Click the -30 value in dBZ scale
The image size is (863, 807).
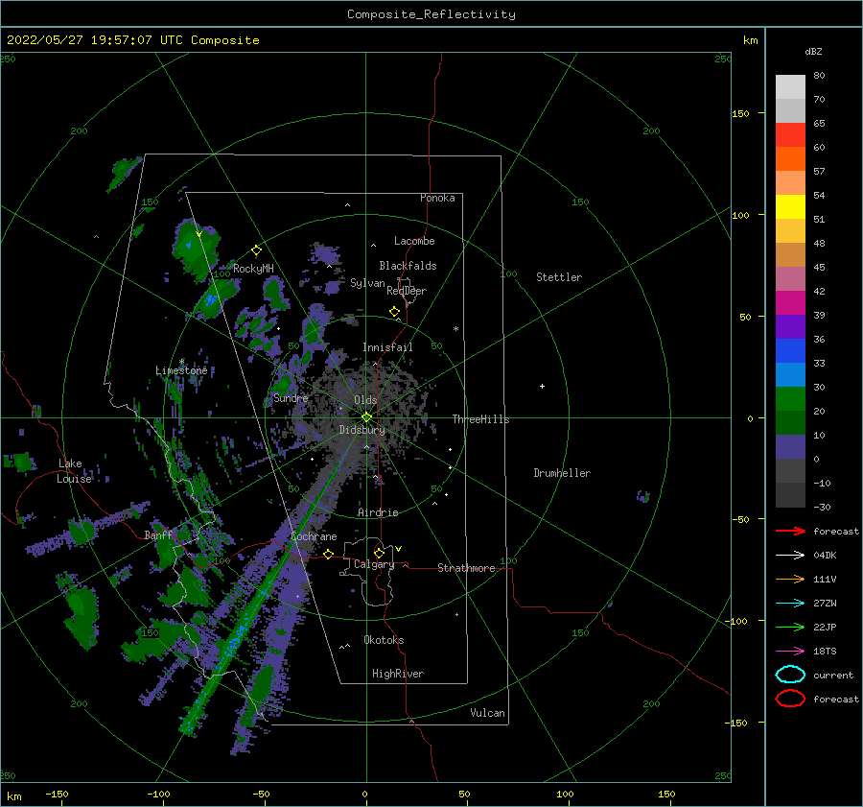823,507
